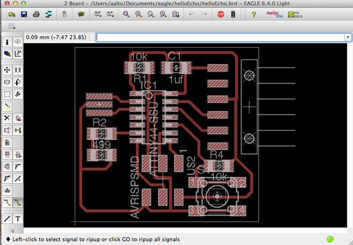Viewport: 353px width, 245px height.
Task: Select the Mirror tool
Action: click(x=7, y=82)
